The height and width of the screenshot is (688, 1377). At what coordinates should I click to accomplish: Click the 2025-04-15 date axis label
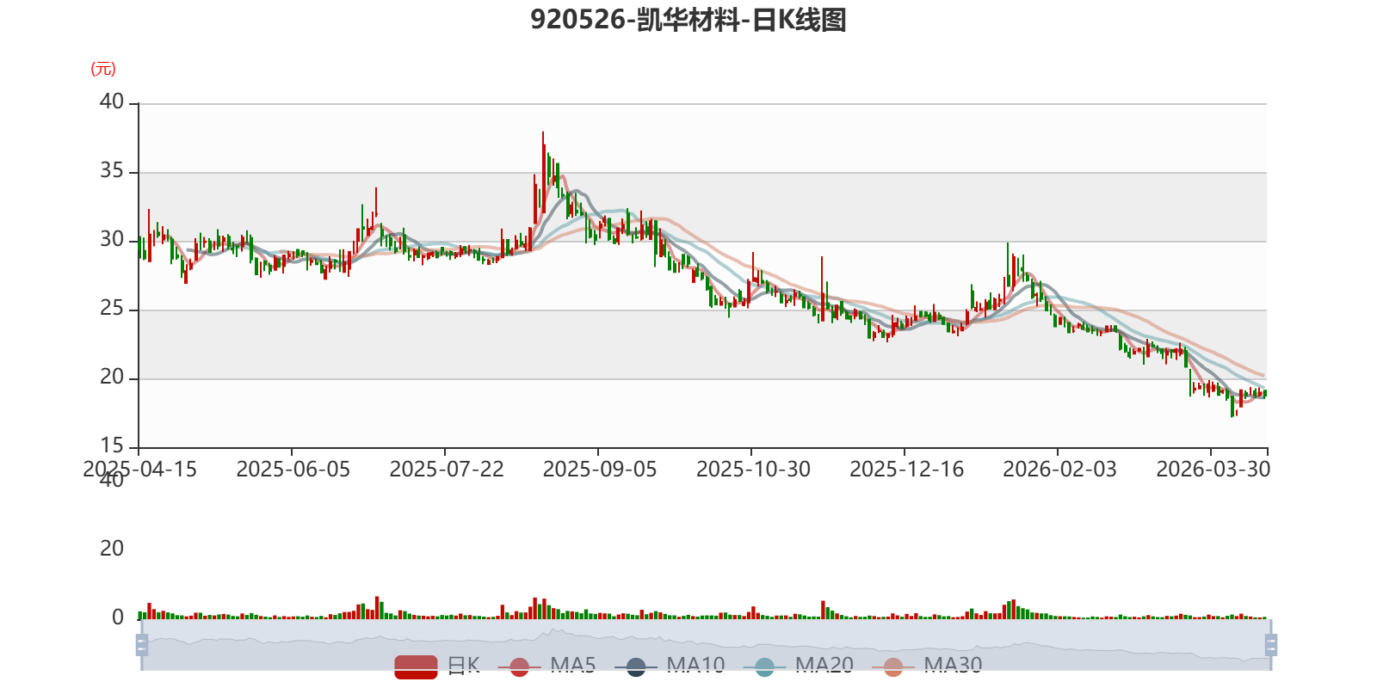pyautogui.click(x=139, y=470)
